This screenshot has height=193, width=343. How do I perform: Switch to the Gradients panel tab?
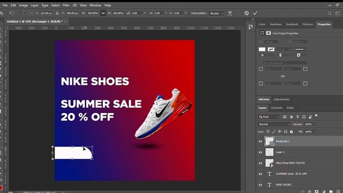point(292,24)
